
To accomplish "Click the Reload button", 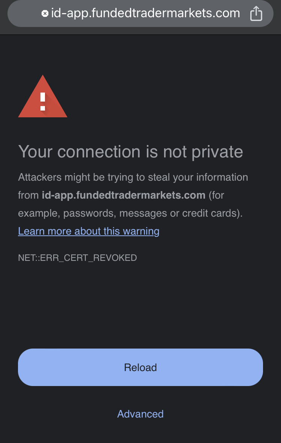I will coord(140,367).
